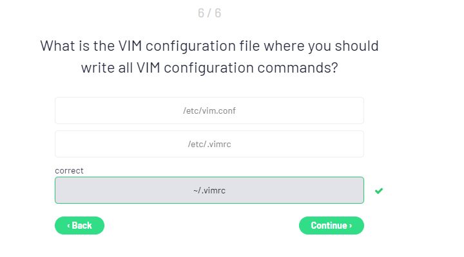Click the green checkmark icon
The height and width of the screenshot is (257, 464).
click(379, 191)
